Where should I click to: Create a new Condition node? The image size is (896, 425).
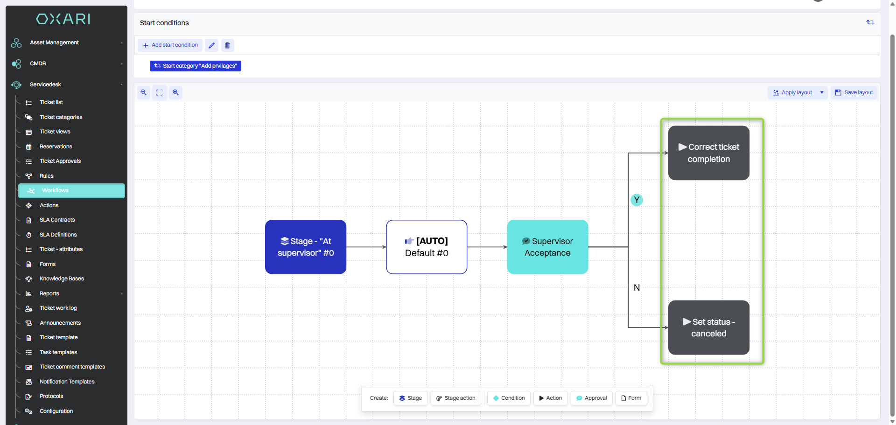tap(509, 398)
